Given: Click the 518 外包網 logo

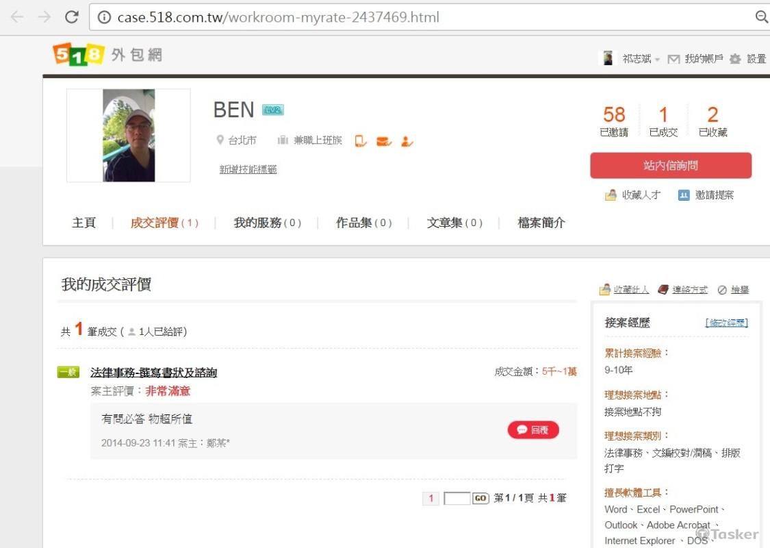Looking at the screenshot, I should pos(107,54).
